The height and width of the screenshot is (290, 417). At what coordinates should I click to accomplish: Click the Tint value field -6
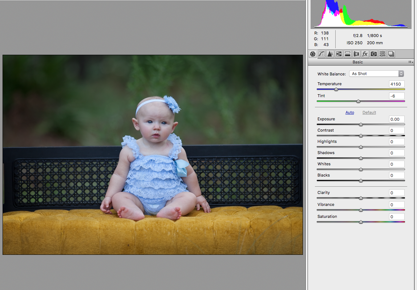pos(397,96)
